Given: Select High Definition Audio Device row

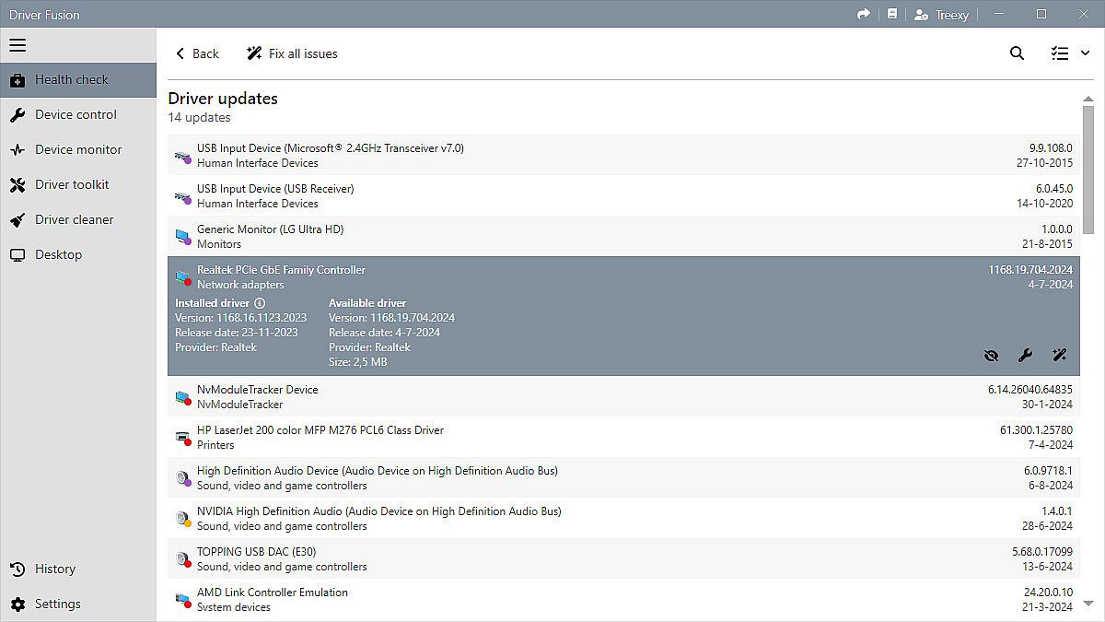Looking at the screenshot, I should [x=623, y=478].
